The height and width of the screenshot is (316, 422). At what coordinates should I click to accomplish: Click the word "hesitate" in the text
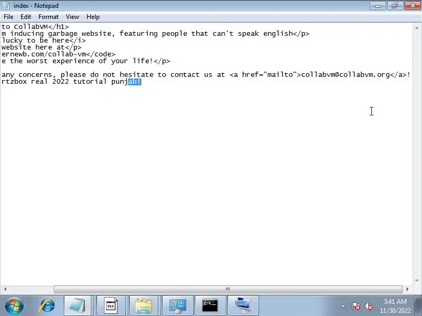coord(137,75)
